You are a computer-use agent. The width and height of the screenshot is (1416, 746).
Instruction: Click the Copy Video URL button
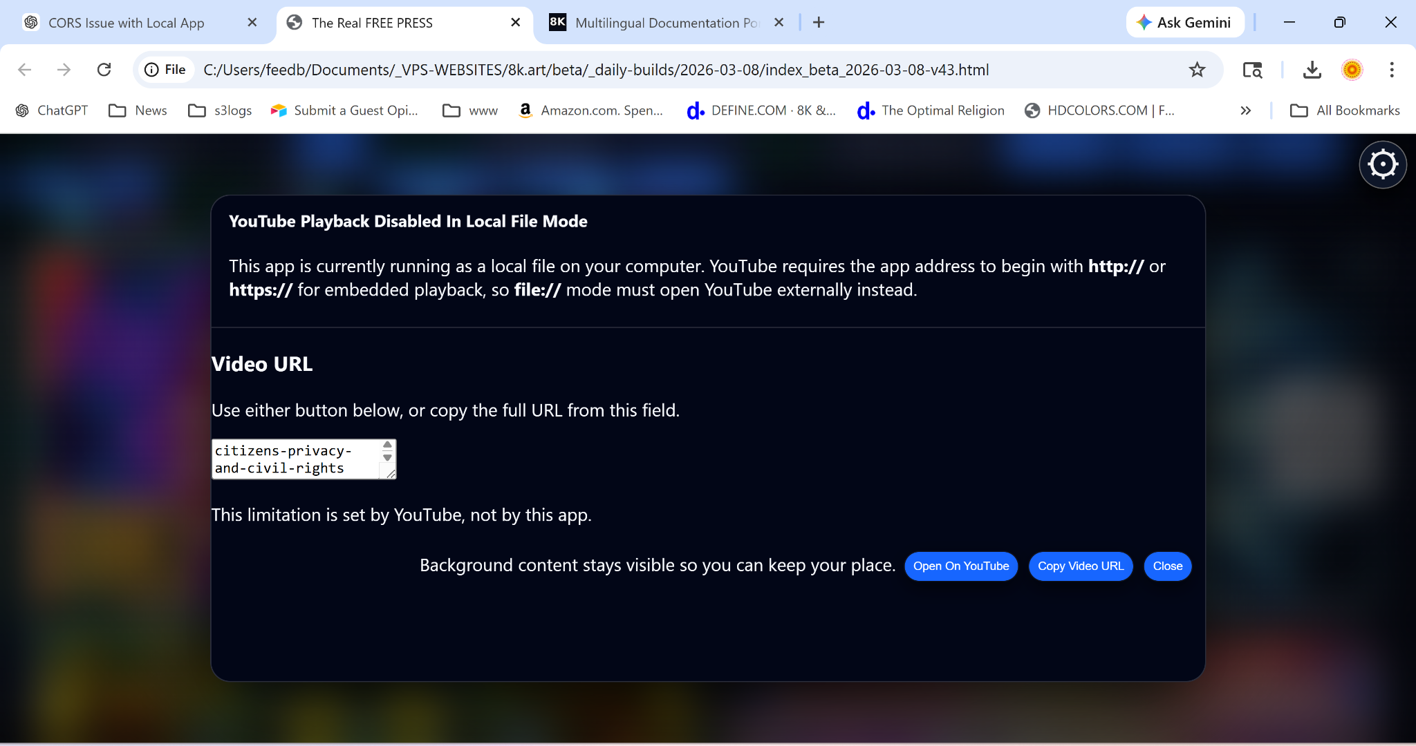point(1081,566)
